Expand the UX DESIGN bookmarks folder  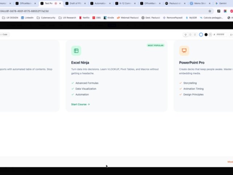tap(10, 17)
